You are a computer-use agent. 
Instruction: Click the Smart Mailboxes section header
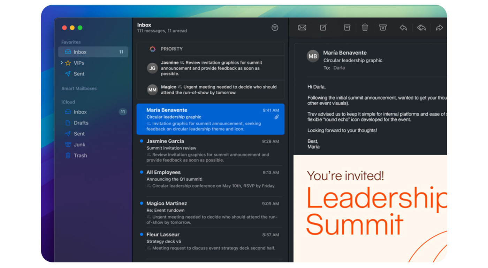[x=79, y=88]
